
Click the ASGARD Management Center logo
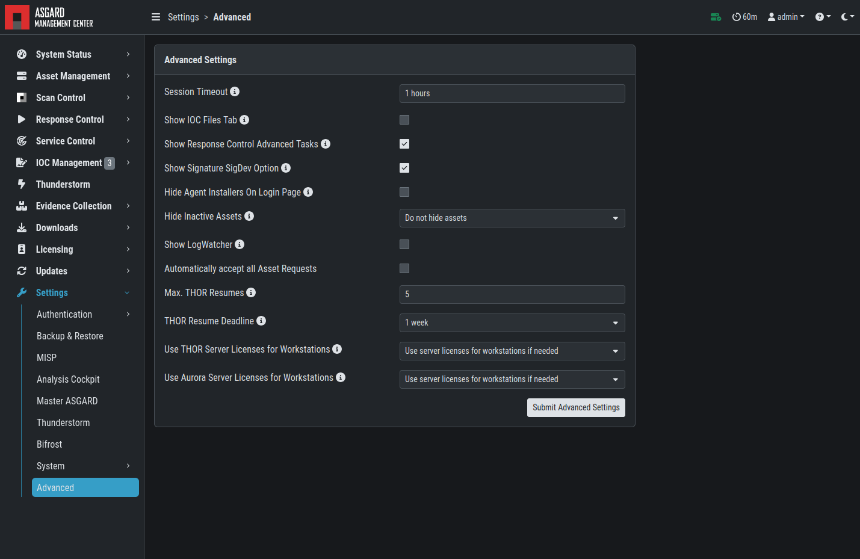pos(49,17)
